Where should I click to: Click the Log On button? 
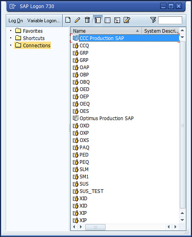pyautogui.click(x=16, y=21)
